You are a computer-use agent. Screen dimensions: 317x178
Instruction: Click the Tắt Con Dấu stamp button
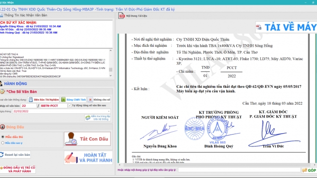[88, 139]
